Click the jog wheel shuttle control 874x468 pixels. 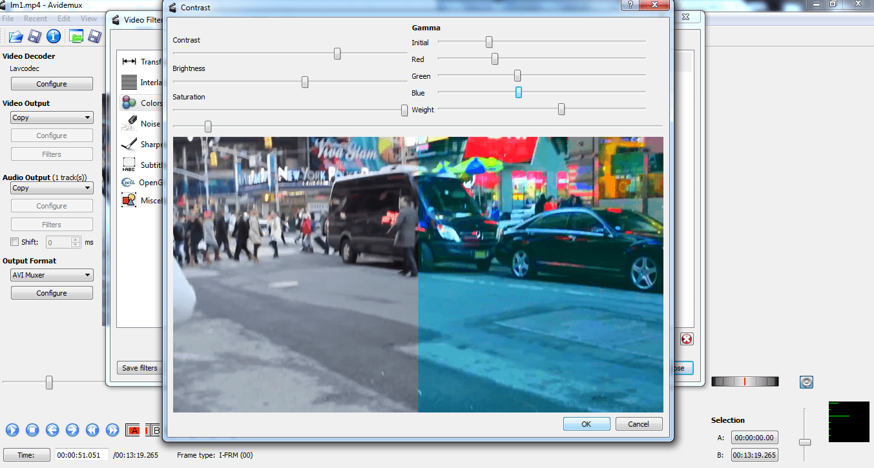click(745, 382)
